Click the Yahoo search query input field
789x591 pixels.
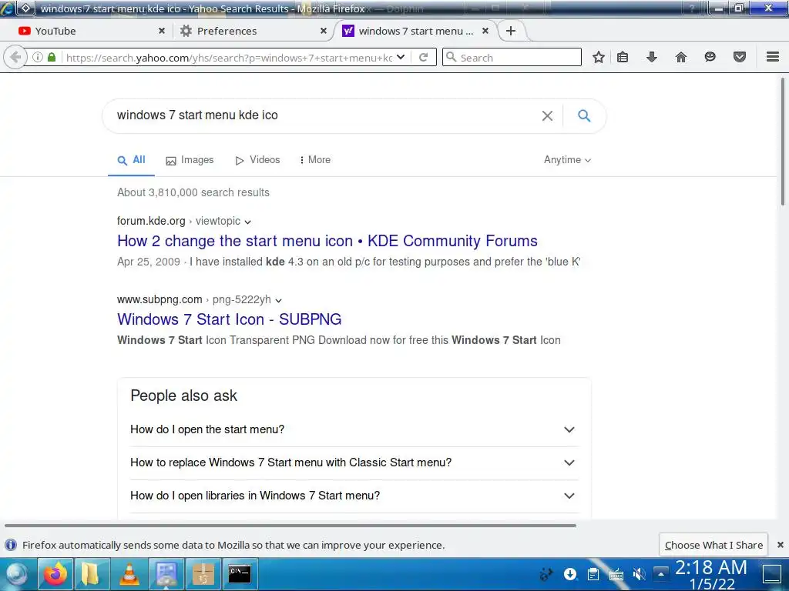(322, 115)
